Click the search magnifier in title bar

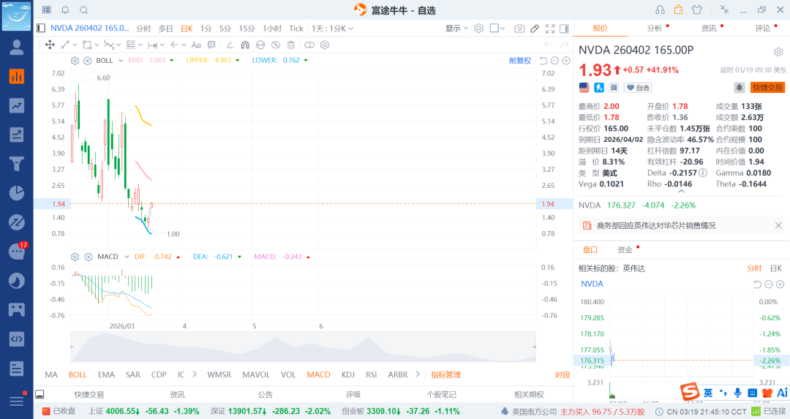tap(84, 10)
